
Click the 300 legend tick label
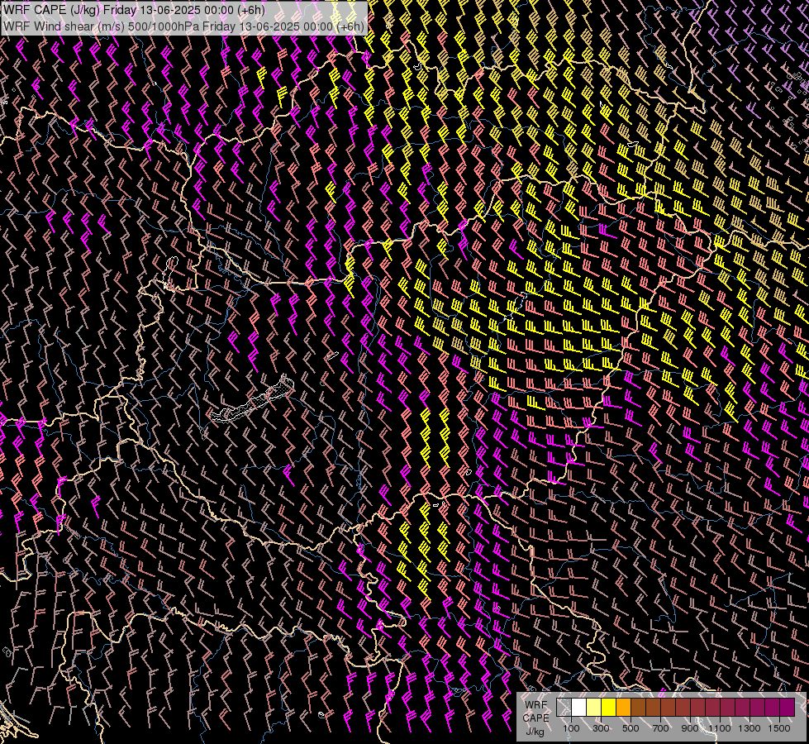601,728
